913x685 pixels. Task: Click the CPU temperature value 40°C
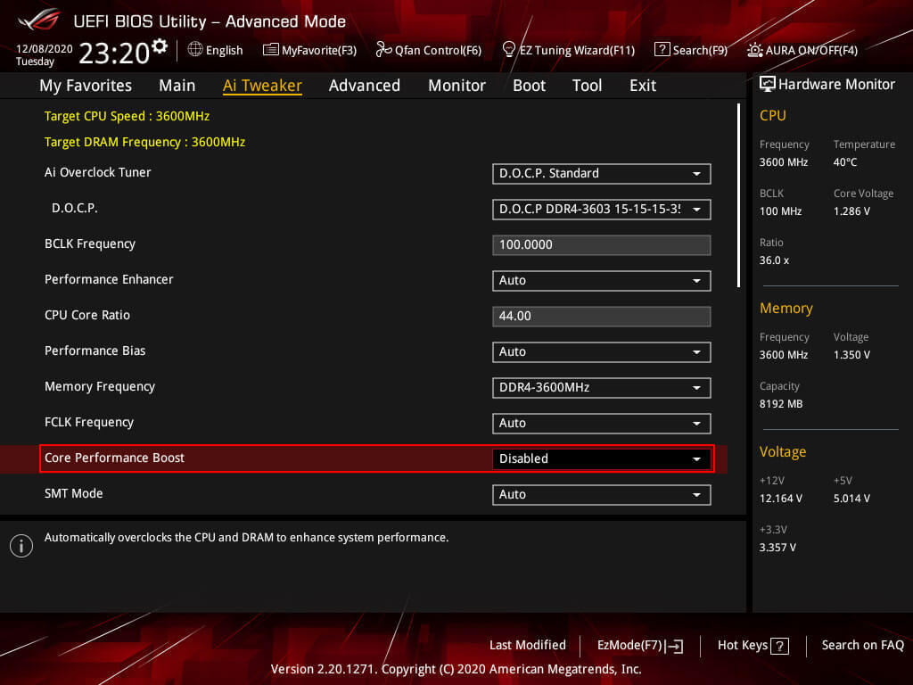pyautogui.click(x=845, y=162)
